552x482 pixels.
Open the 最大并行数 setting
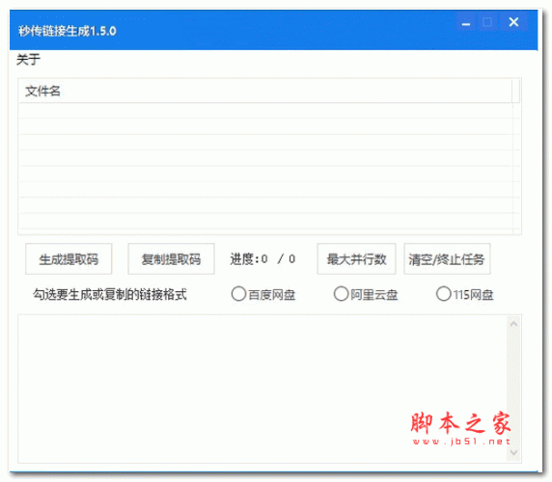(356, 258)
